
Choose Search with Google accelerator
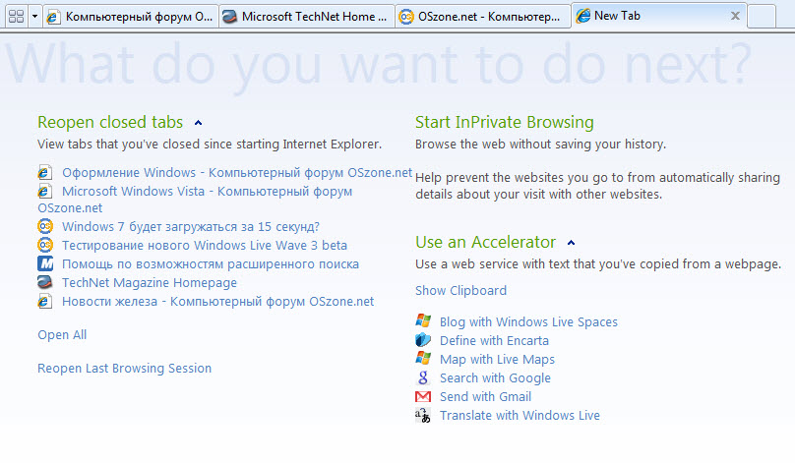495,378
